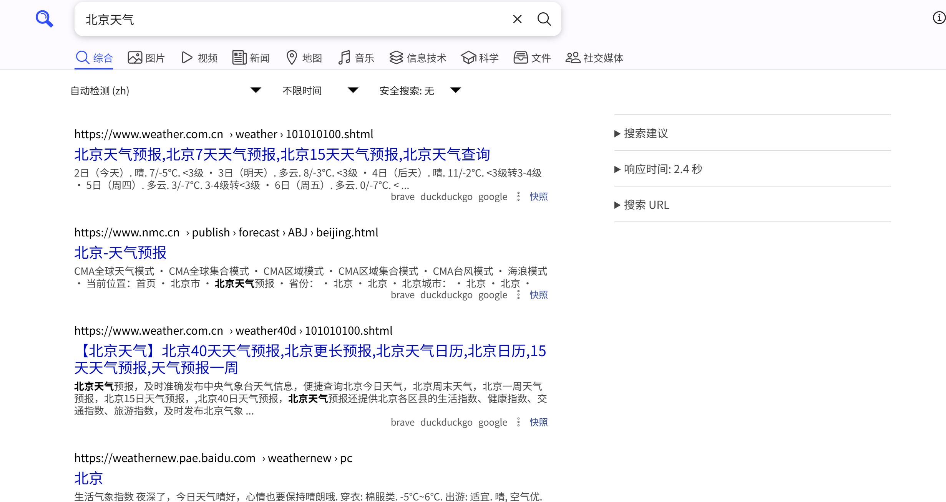Switch to the 图片 images category

146,58
